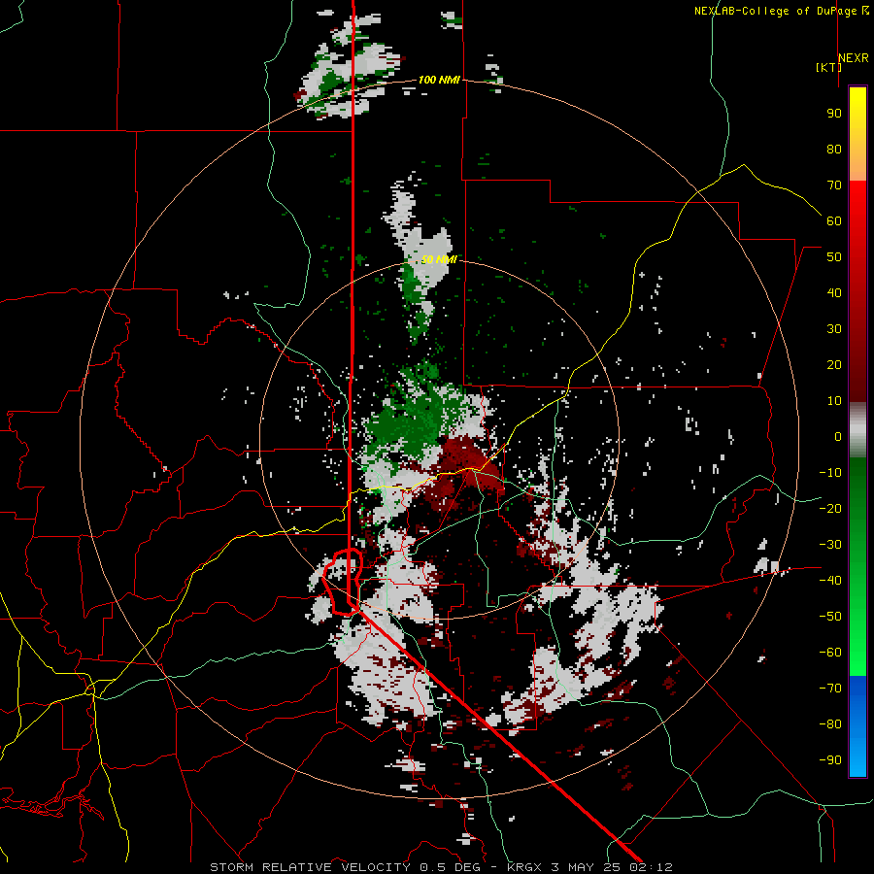This screenshot has width=874, height=874.
Task: Click the 30 knot value on the velocity legend
Action: [834, 329]
